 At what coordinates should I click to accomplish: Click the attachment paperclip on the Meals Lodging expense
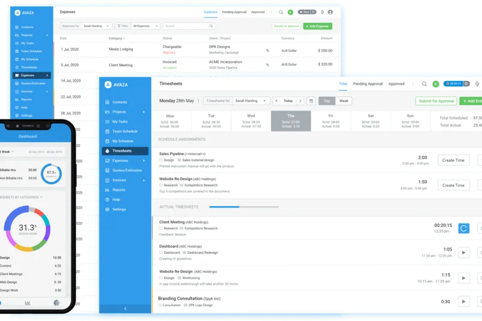pyautogui.click(x=268, y=51)
